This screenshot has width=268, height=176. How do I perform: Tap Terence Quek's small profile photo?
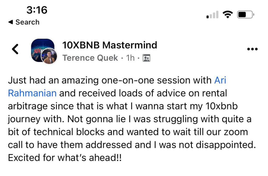(x=49, y=56)
